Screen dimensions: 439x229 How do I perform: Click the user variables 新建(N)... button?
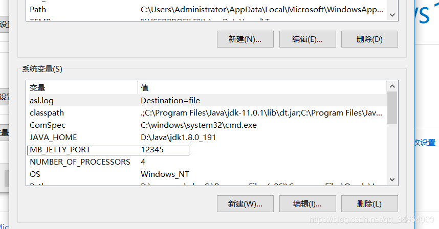(x=245, y=39)
